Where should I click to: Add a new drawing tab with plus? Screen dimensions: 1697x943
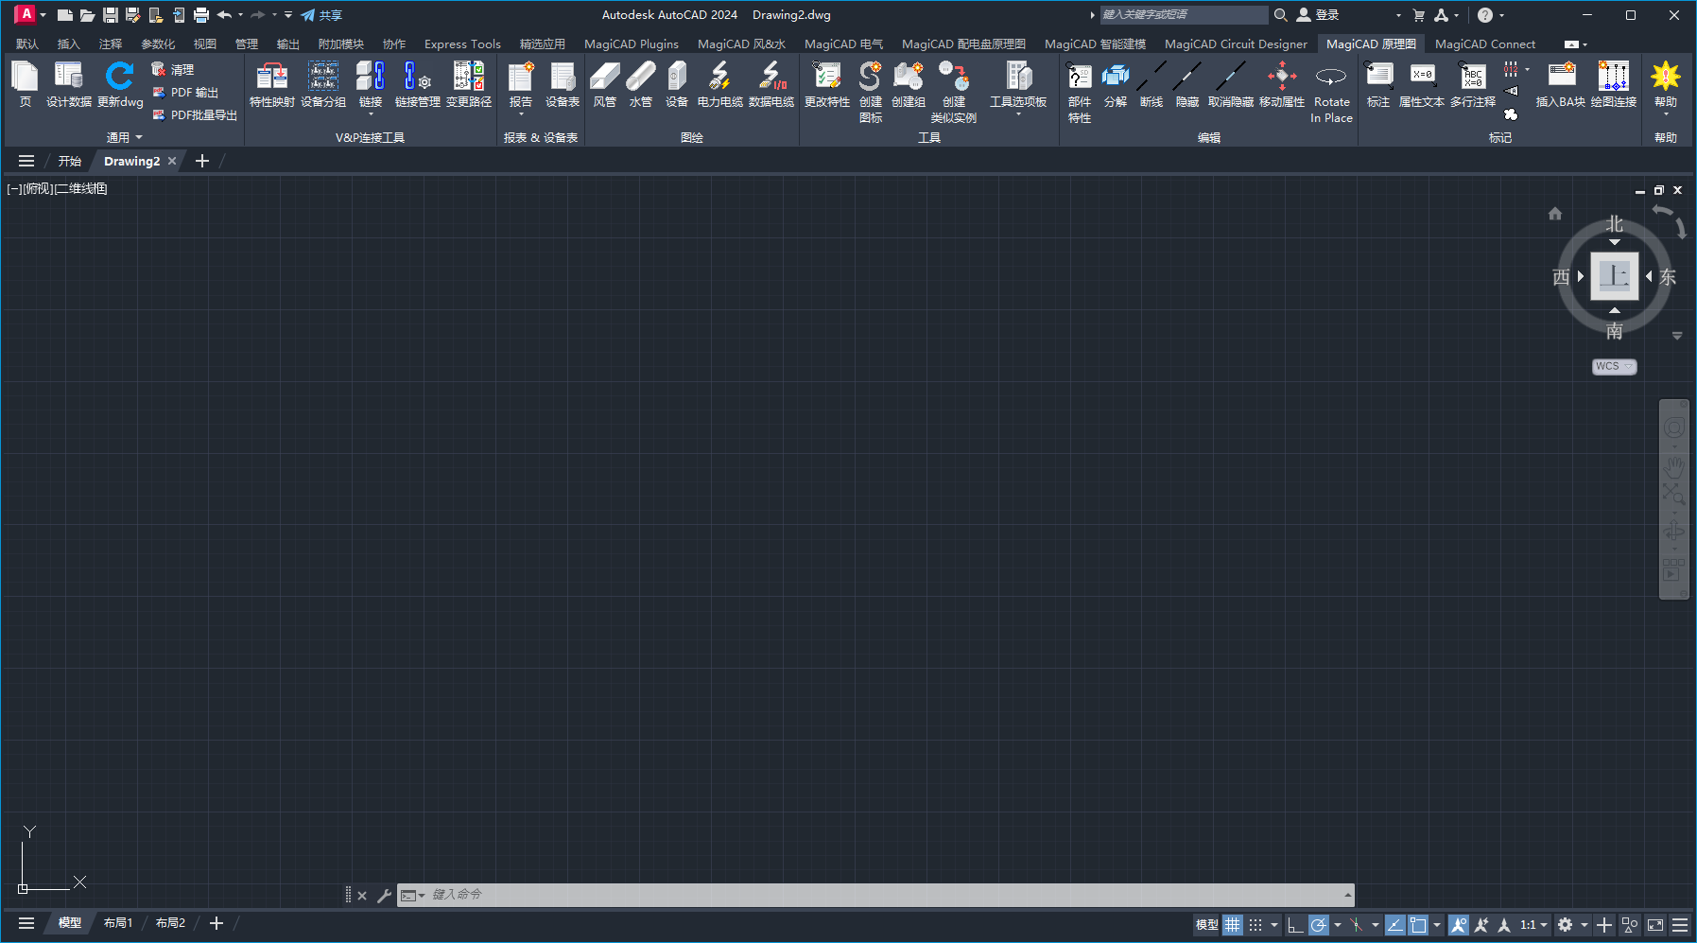pos(201,161)
